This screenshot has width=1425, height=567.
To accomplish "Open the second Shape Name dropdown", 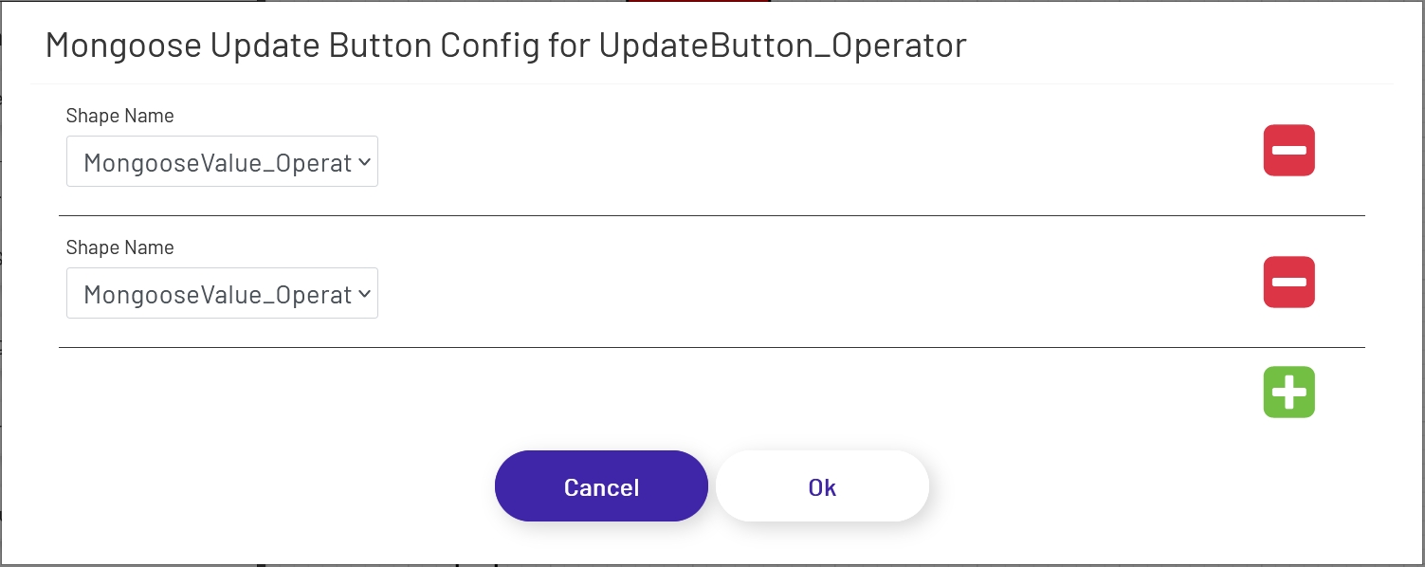I will (x=222, y=293).
